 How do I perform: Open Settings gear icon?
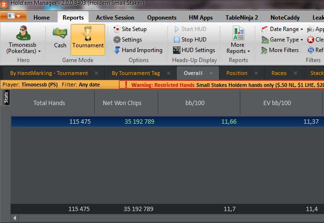117,40
